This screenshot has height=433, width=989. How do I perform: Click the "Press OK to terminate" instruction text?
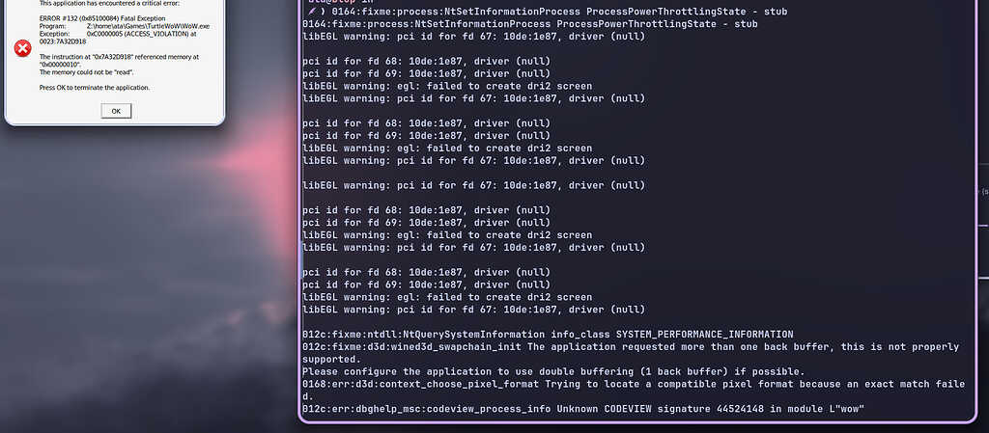(95, 88)
